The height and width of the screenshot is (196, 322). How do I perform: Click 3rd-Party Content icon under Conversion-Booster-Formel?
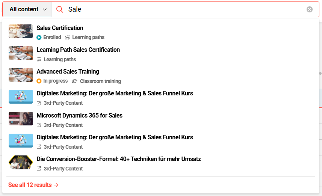(39, 169)
